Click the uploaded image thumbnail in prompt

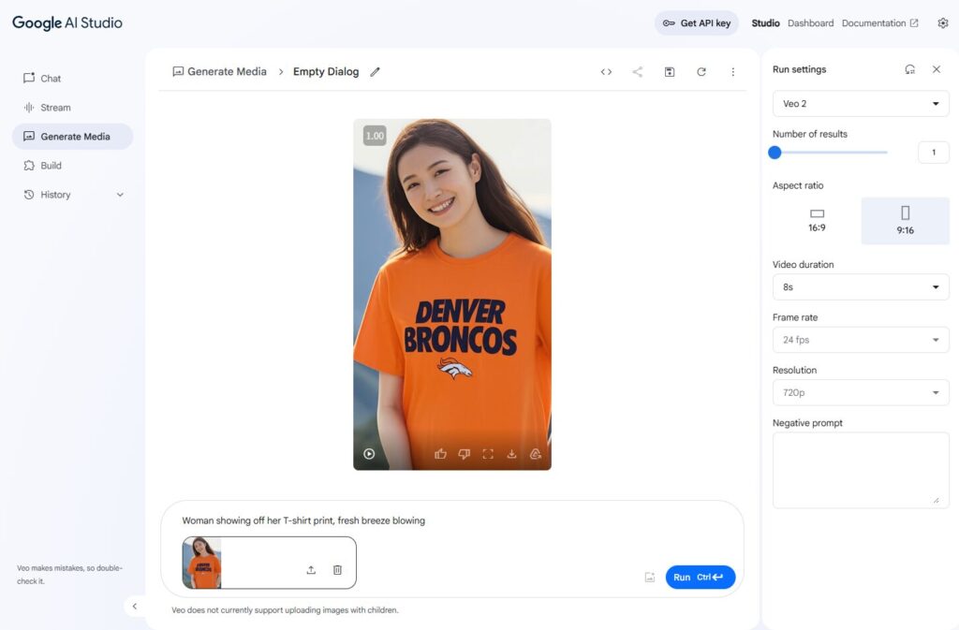(x=202, y=563)
